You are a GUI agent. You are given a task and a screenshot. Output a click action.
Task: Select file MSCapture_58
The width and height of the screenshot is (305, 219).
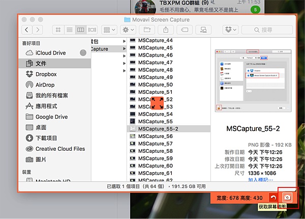pos(169,151)
